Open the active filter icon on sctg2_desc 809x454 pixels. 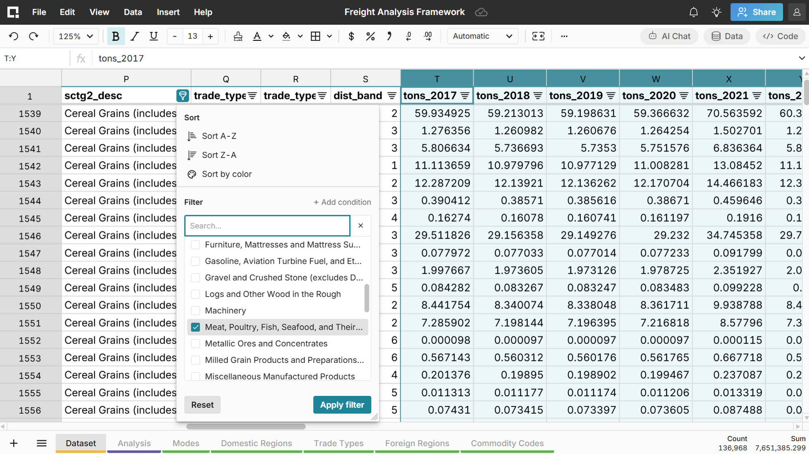point(182,96)
